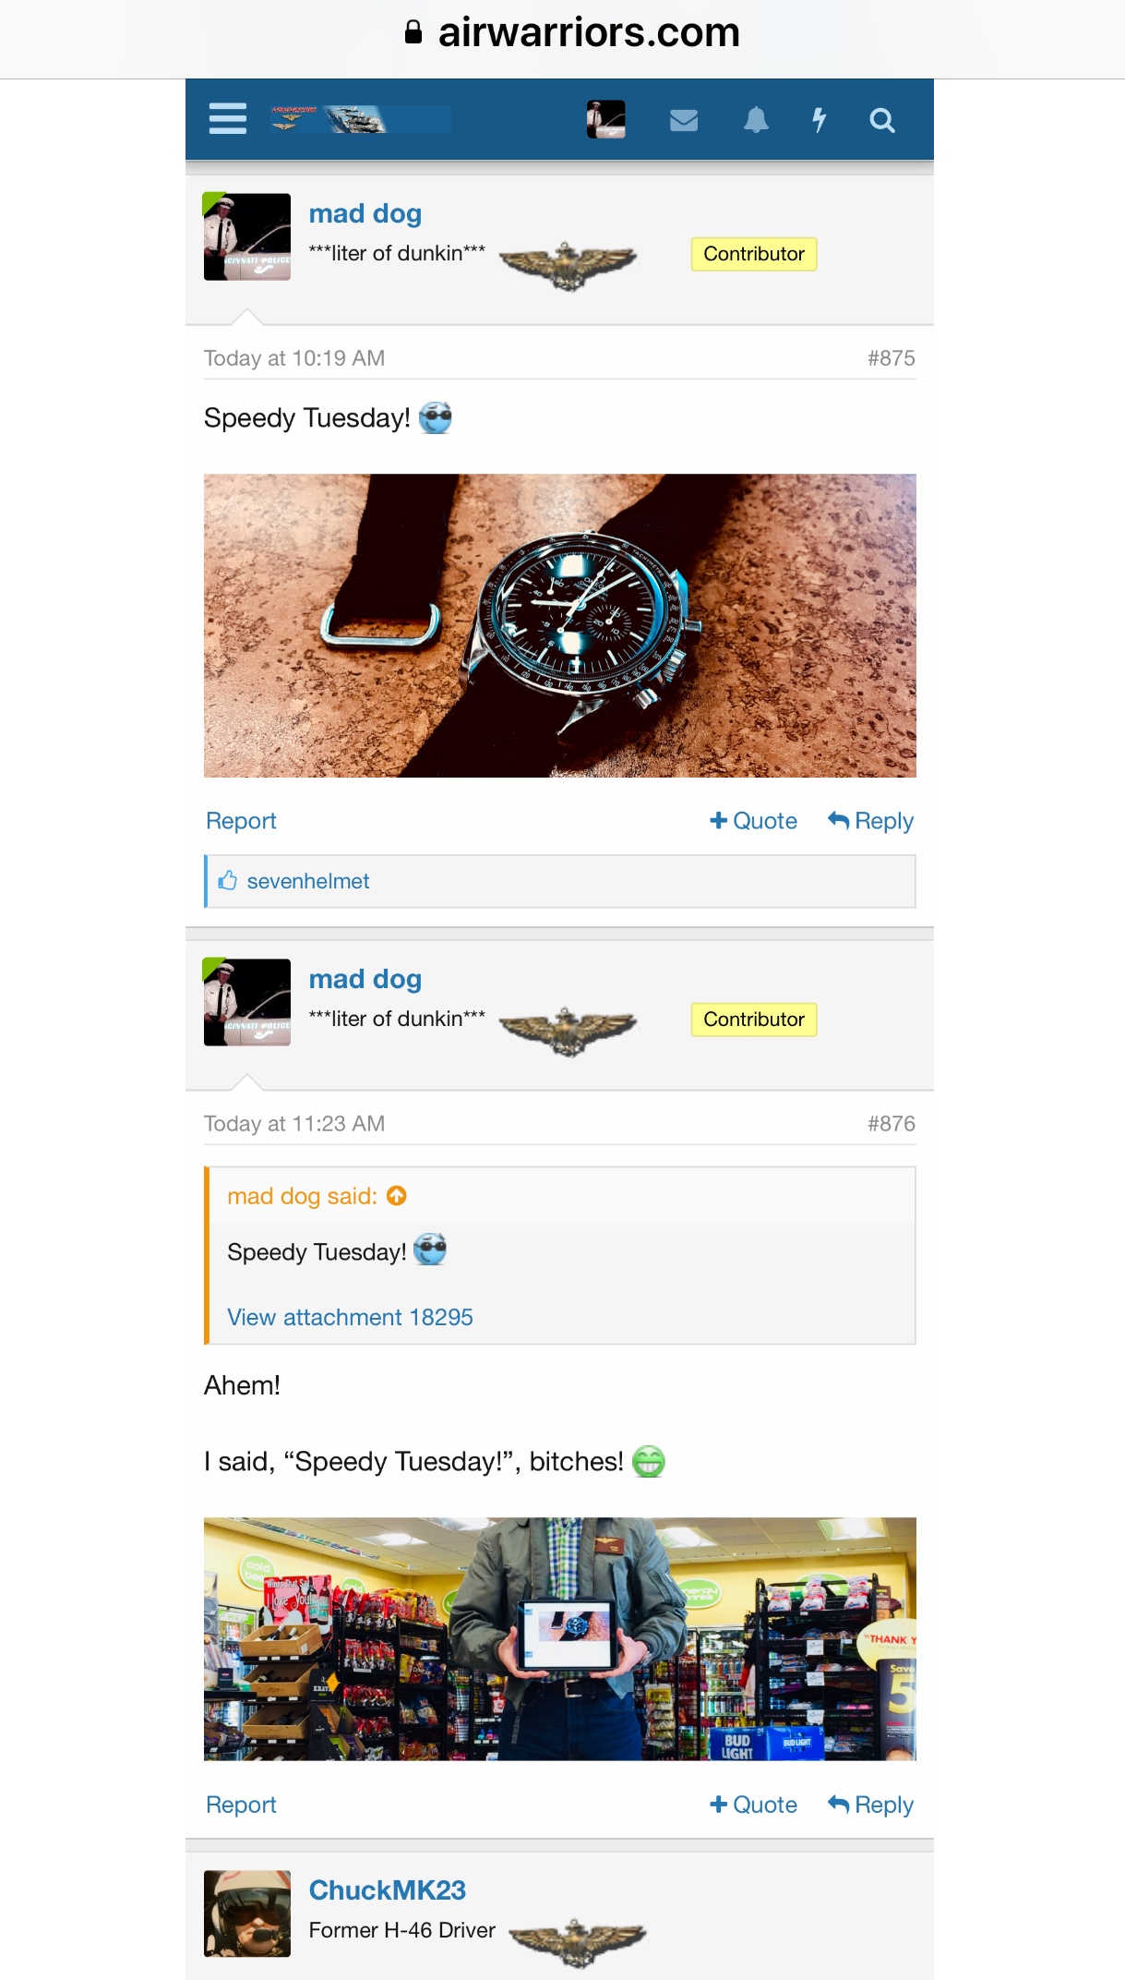Image resolution: width=1125 pixels, height=1980 pixels.
Task: Open the hamburger navigation menu
Action: [x=227, y=119]
